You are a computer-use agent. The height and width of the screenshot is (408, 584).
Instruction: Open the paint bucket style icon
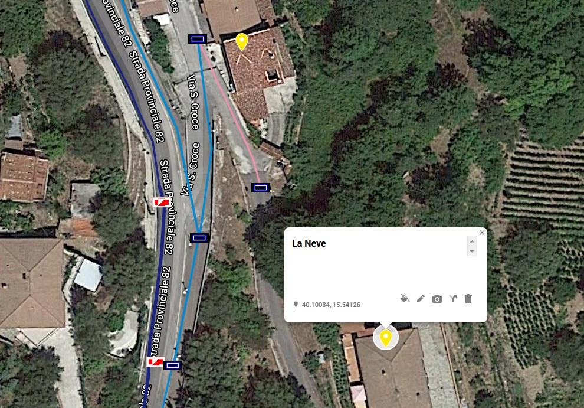pos(405,298)
